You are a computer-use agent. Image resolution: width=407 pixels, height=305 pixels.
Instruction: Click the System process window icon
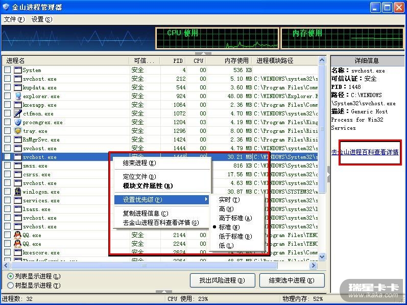(18, 70)
